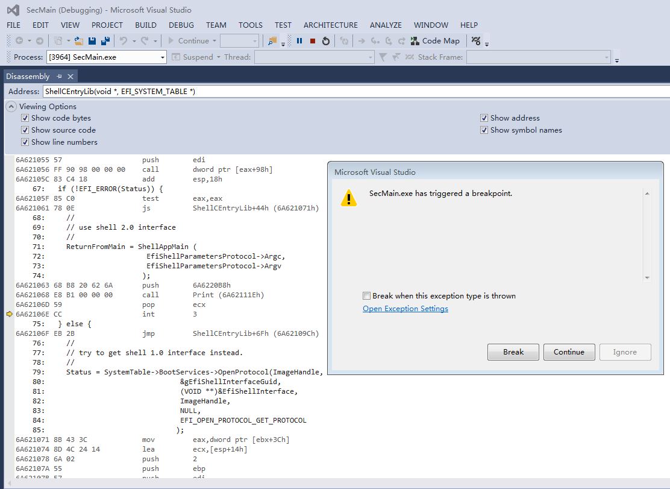The image size is (670, 489).
Task: Click dialog message scrollbar down arrow
Action: [647, 277]
